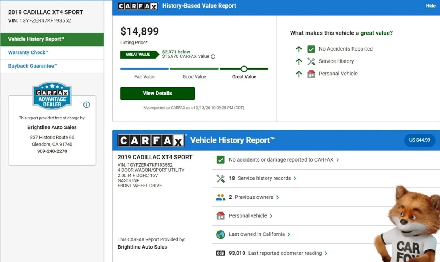Click the odometer icon in odometer row
Image resolution: width=440 pixels, height=262 pixels.
tap(221, 253)
